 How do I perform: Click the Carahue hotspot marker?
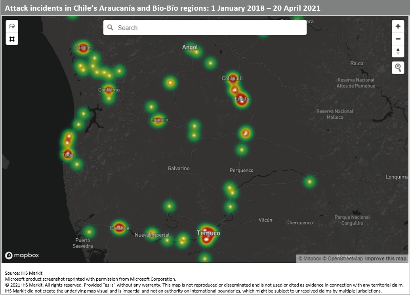tap(119, 228)
